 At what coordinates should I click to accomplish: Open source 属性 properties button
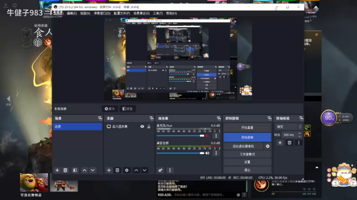pyautogui.click(x=110, y=109)
